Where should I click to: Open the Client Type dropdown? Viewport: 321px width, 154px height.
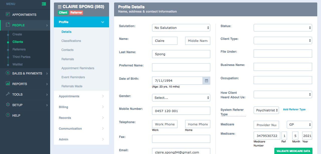tap(283, 41)
